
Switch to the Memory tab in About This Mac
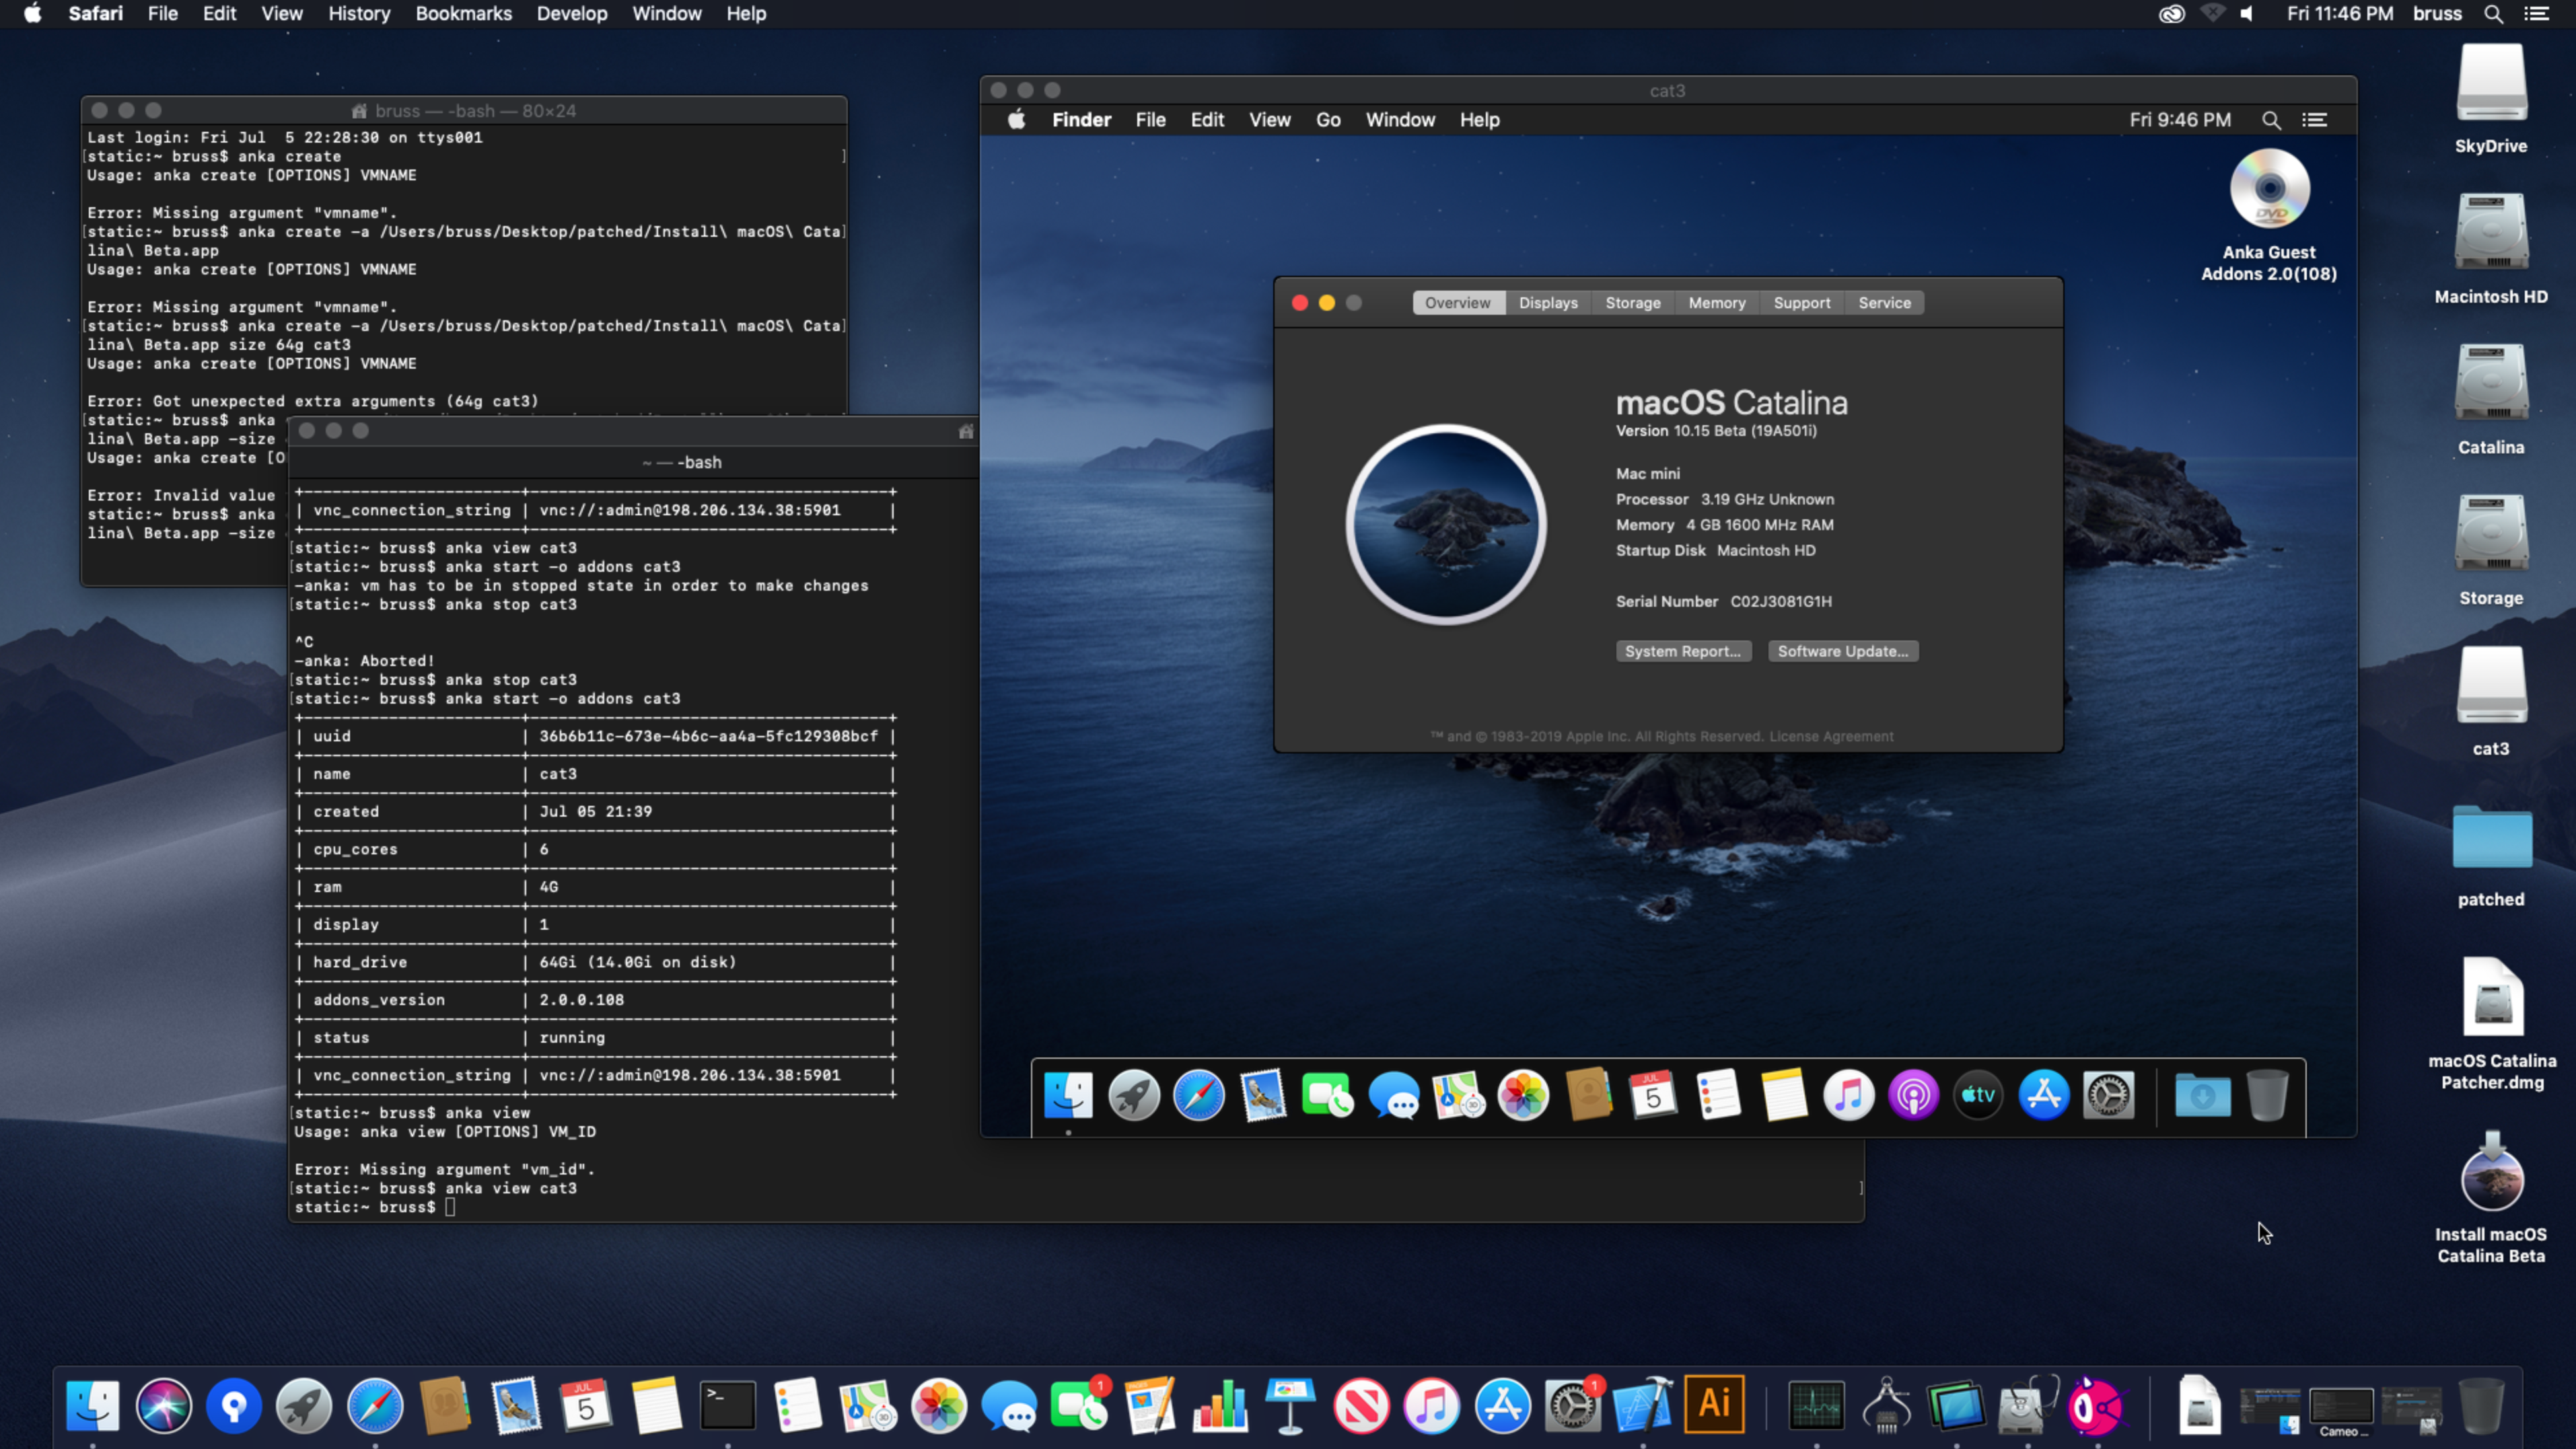pos(1716,303)
